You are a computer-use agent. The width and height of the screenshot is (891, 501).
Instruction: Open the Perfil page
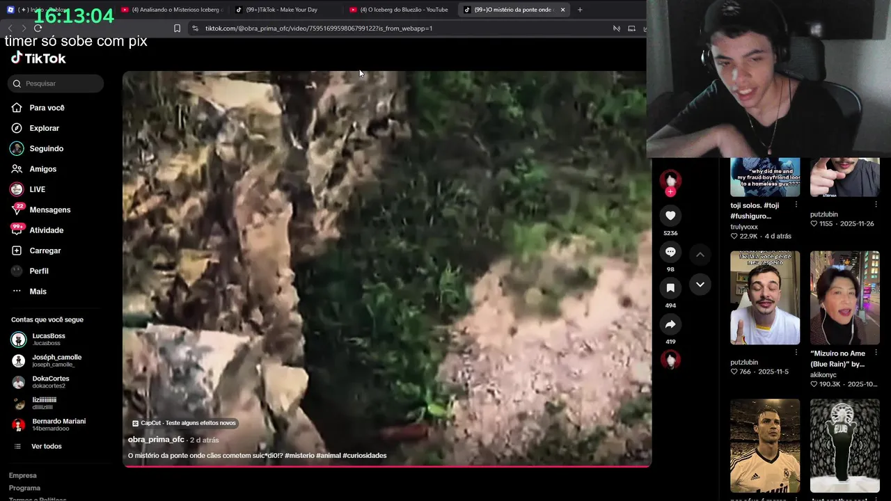click(39, 271)
